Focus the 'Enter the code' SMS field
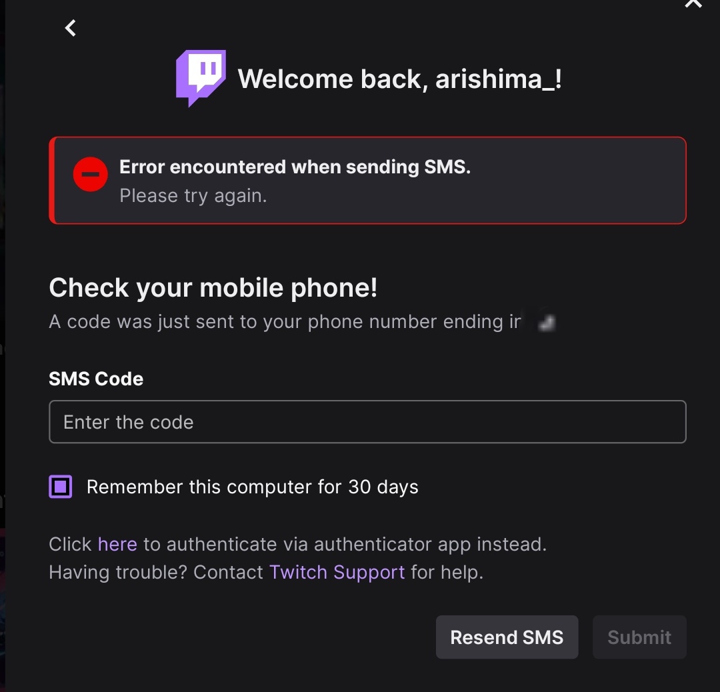 [367, 421]
